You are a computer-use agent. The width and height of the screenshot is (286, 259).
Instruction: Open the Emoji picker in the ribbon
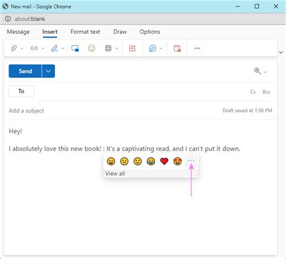click(92, 48)
